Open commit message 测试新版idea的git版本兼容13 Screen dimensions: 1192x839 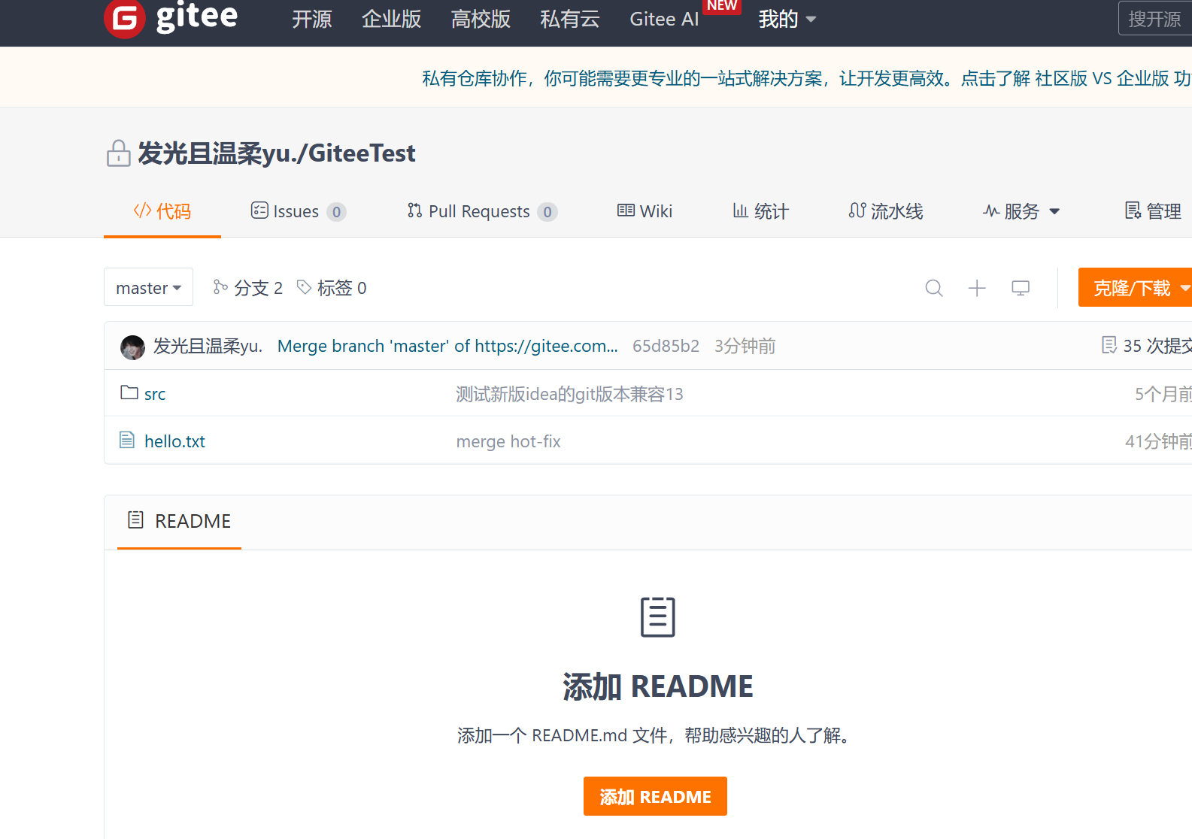[x=569, y=394]
